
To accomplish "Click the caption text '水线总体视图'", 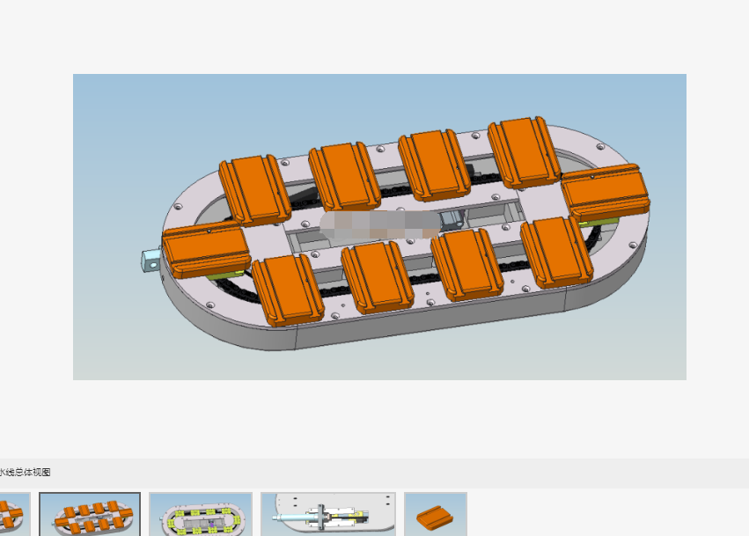I will click(x=25, y=473).
